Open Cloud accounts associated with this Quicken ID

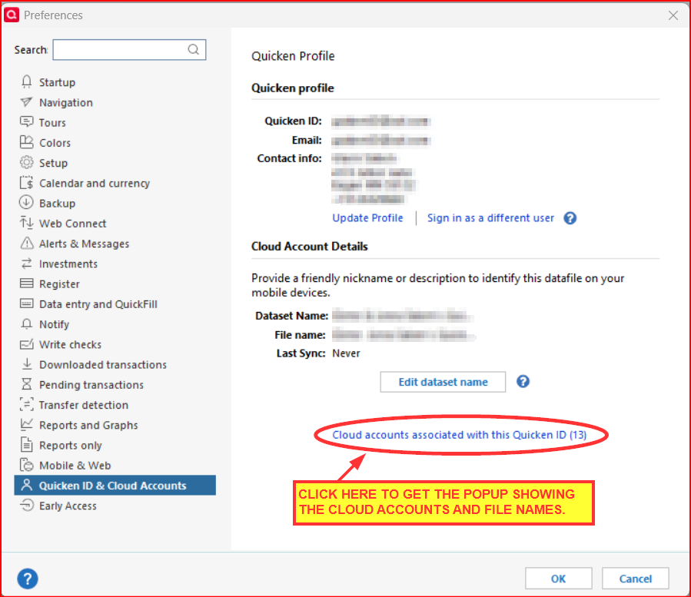click(x=459, y=435)
